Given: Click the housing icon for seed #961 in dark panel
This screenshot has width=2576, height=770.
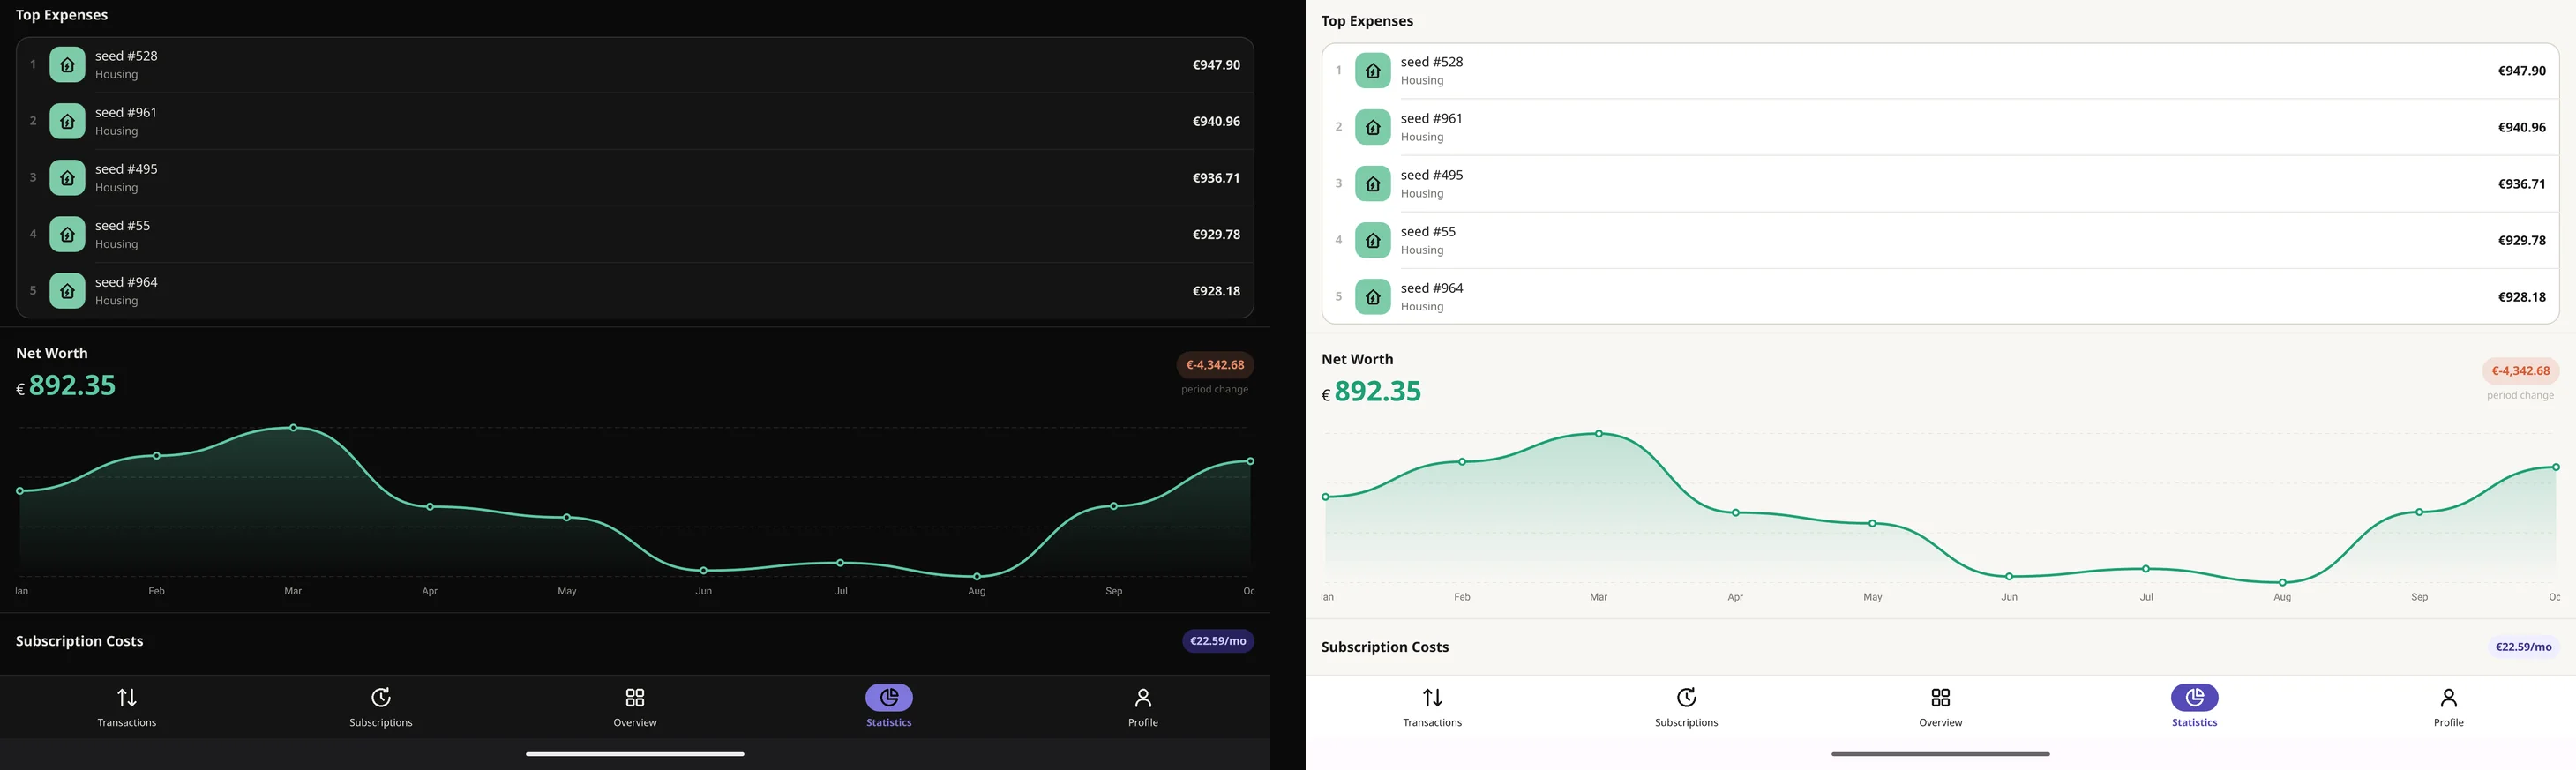Looking at the screenshot, I should click(67, 121).
